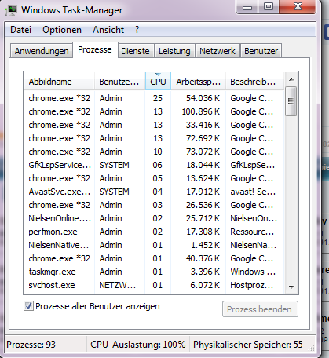
Task: Select the NielsenOnline process row
Action: click(x=154, y=218)
